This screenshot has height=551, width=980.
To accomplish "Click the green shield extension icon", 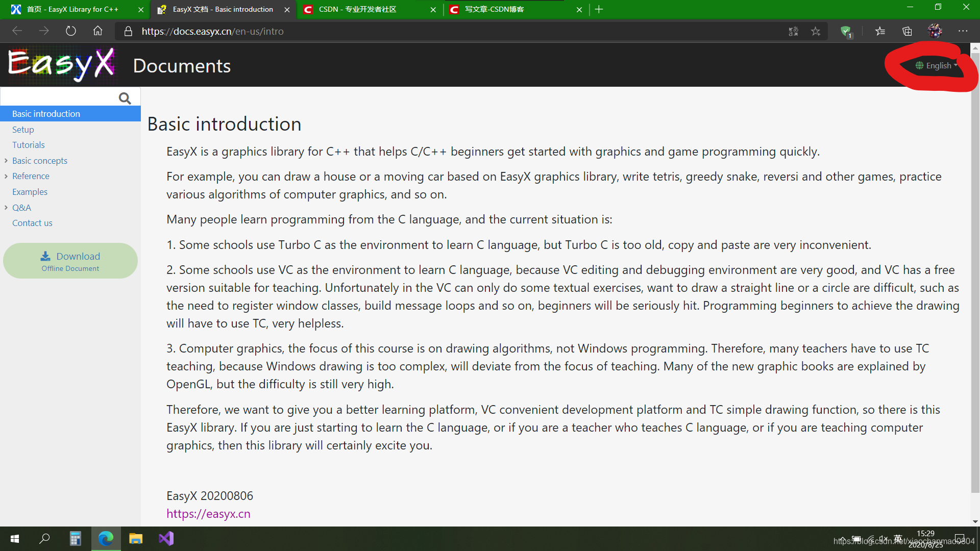I will (x=846, y=31).
